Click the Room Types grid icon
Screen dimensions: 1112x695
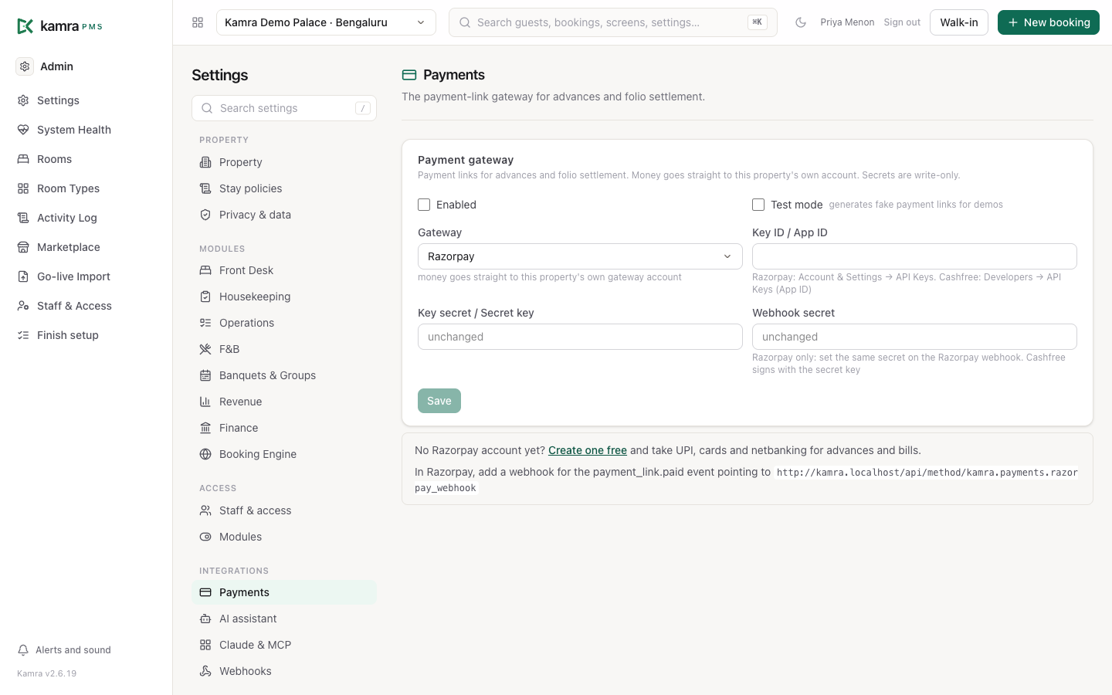23,188
